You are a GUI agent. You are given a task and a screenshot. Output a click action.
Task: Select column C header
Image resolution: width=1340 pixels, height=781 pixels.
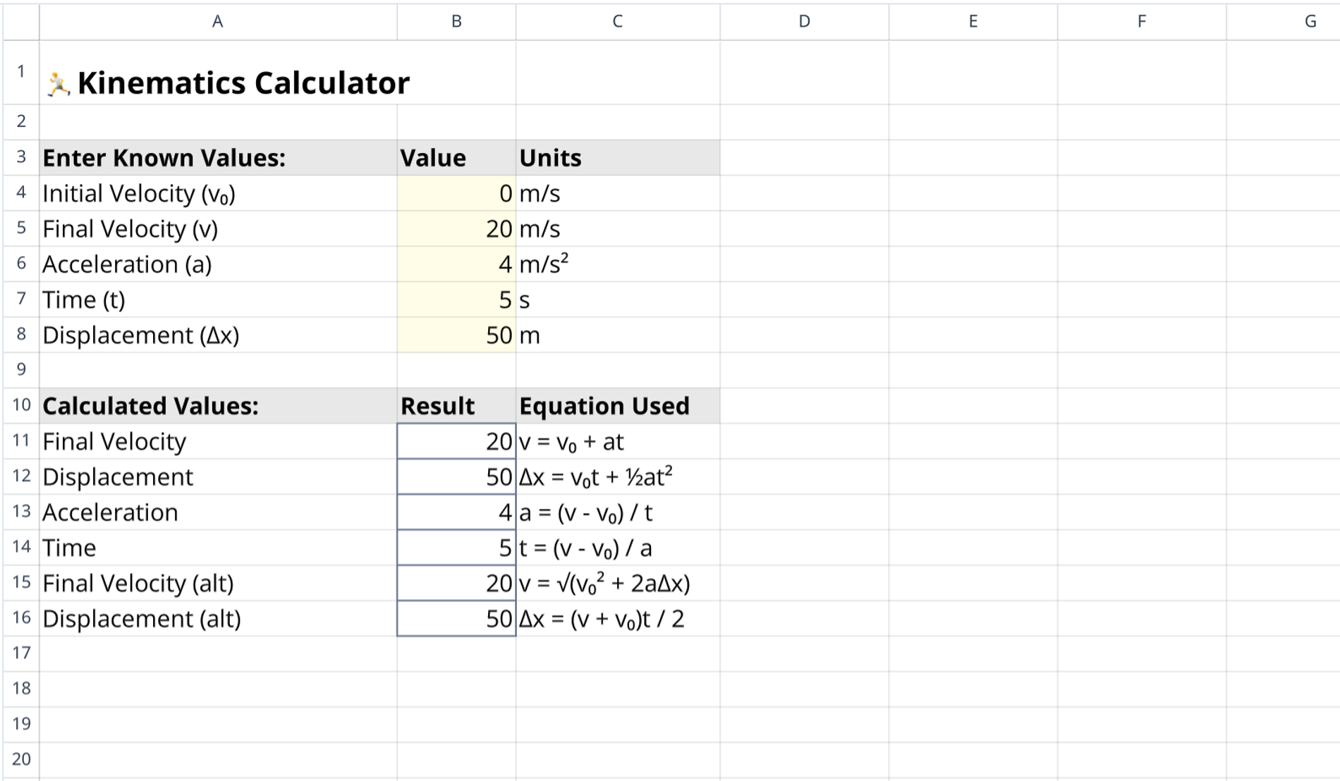[616, 21]
